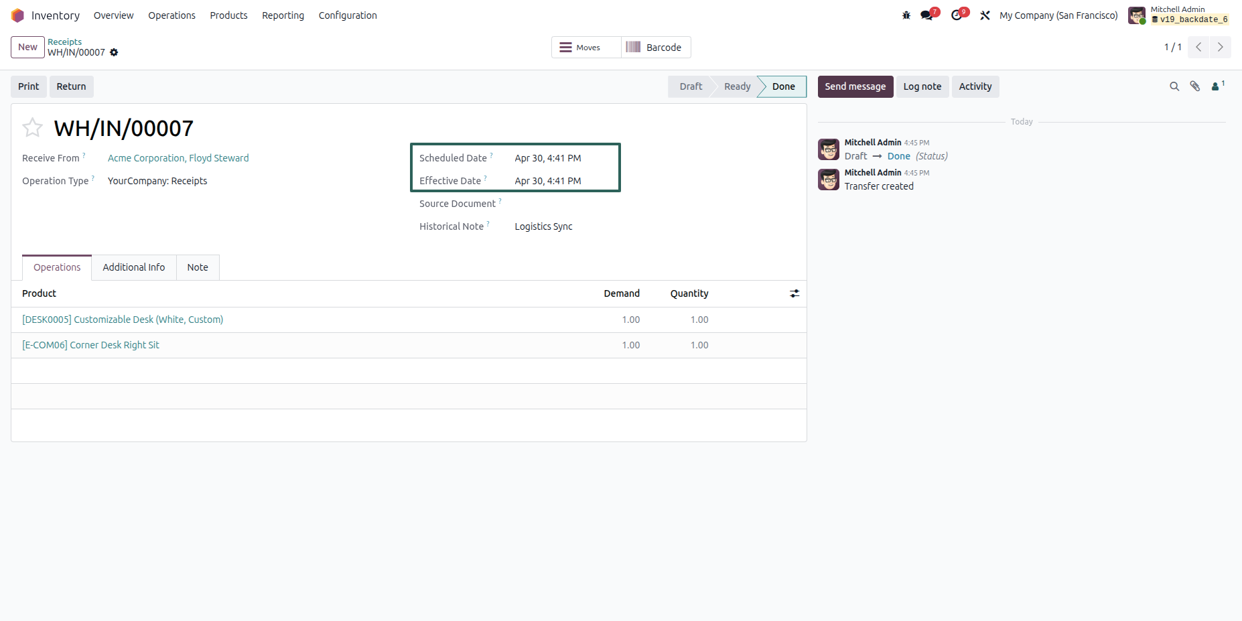Viewport: 1242px width, 621px height.
Task: Open the debug bug icon menu
Action: click(906, 15)
